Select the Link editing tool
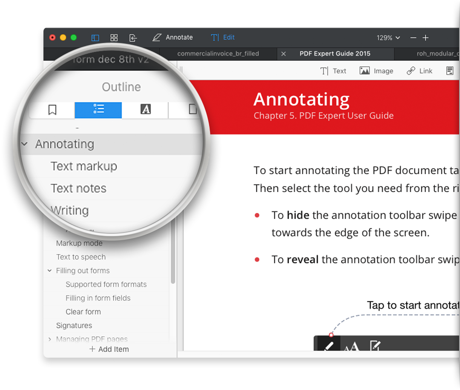 click(419, 71)
